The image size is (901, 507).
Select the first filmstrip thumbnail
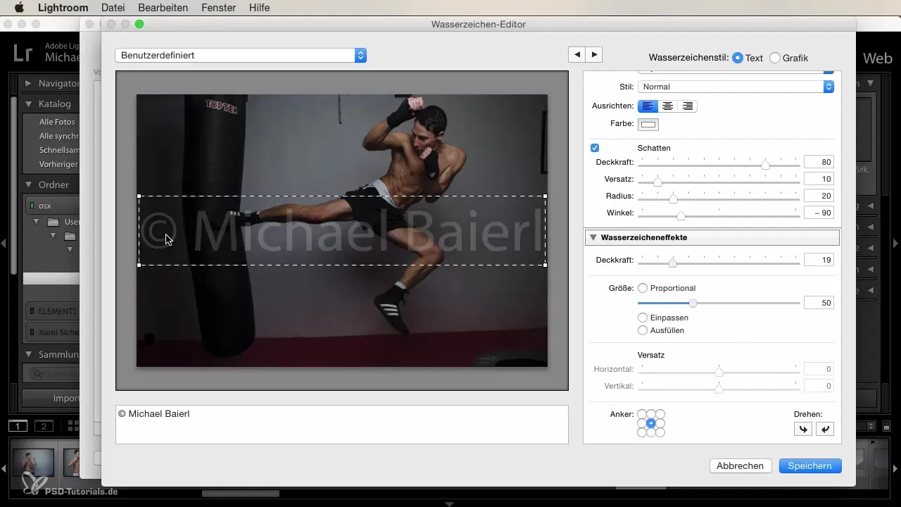click(34, 463)
